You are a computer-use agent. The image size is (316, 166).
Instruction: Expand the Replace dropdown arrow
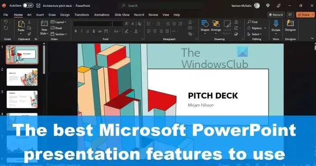tap(265, 28)
